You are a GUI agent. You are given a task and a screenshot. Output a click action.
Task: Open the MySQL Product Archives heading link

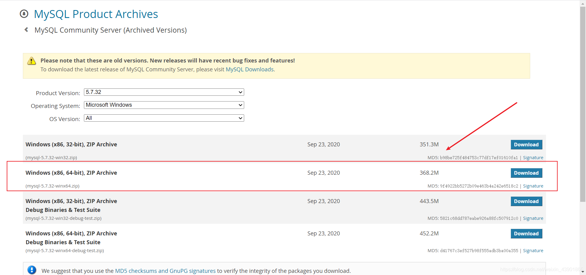[96, 14]
